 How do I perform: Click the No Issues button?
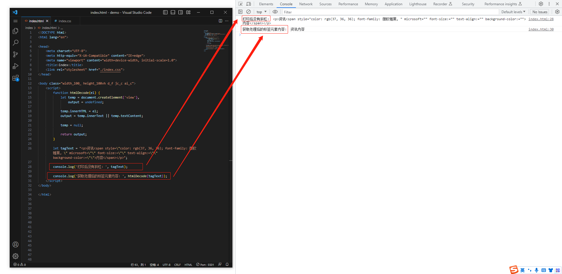[540, 12]
